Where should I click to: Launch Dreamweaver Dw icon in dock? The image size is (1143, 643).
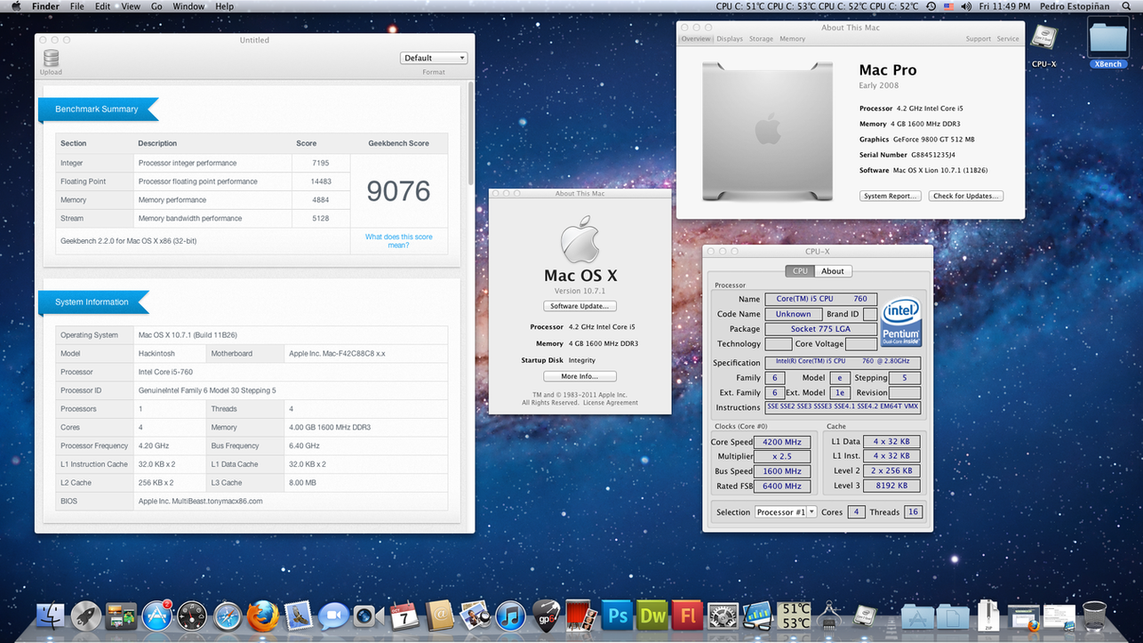click(651, 615)
